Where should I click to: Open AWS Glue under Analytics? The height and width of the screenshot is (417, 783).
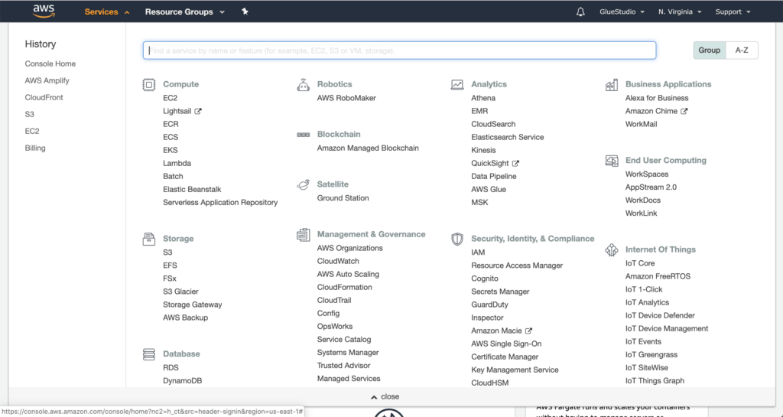(x=489, y=189)
